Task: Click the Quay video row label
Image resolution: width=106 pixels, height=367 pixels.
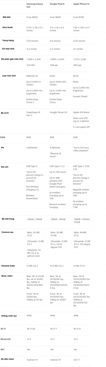Action: tap(7, 276)
